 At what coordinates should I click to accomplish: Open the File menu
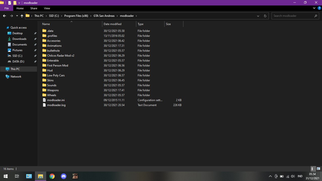coord(7,8)
